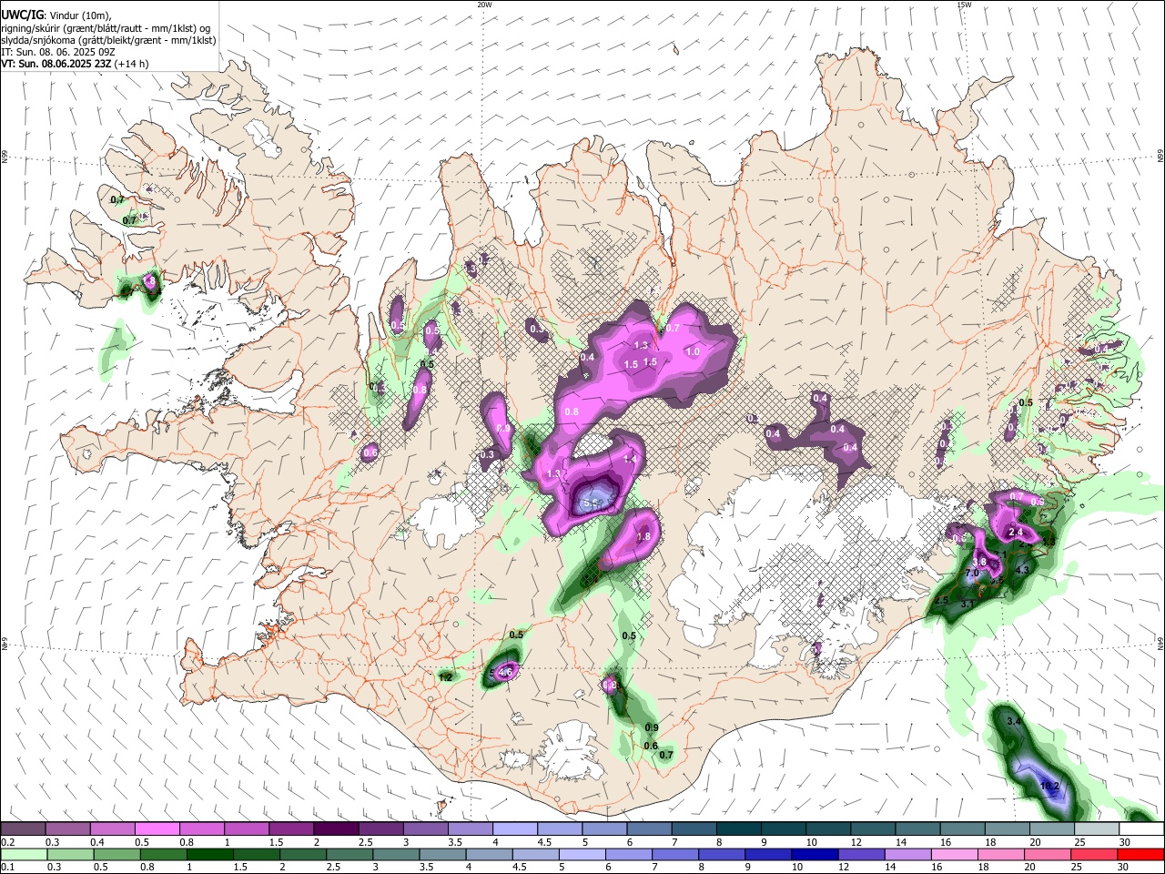Click the bright red swatch in the lower legend scale
Screen dimensions: 1165x874
1142,854
